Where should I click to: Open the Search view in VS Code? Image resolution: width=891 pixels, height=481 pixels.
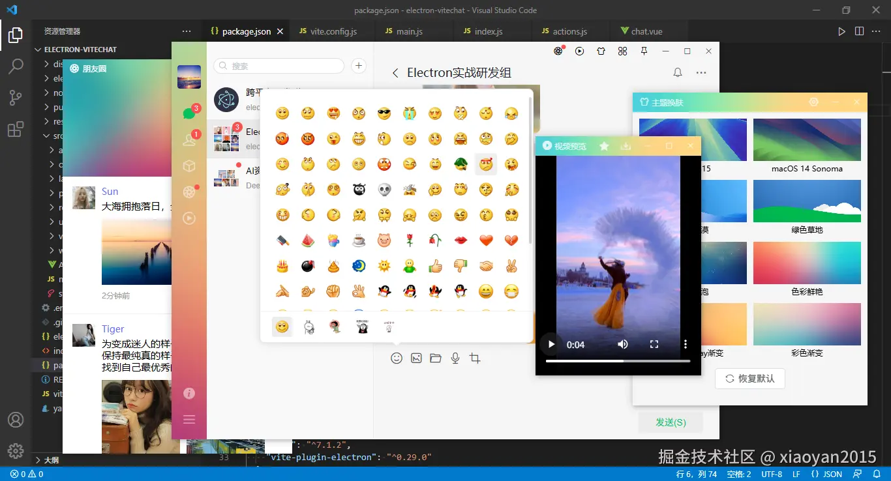(x=16, y=66)
